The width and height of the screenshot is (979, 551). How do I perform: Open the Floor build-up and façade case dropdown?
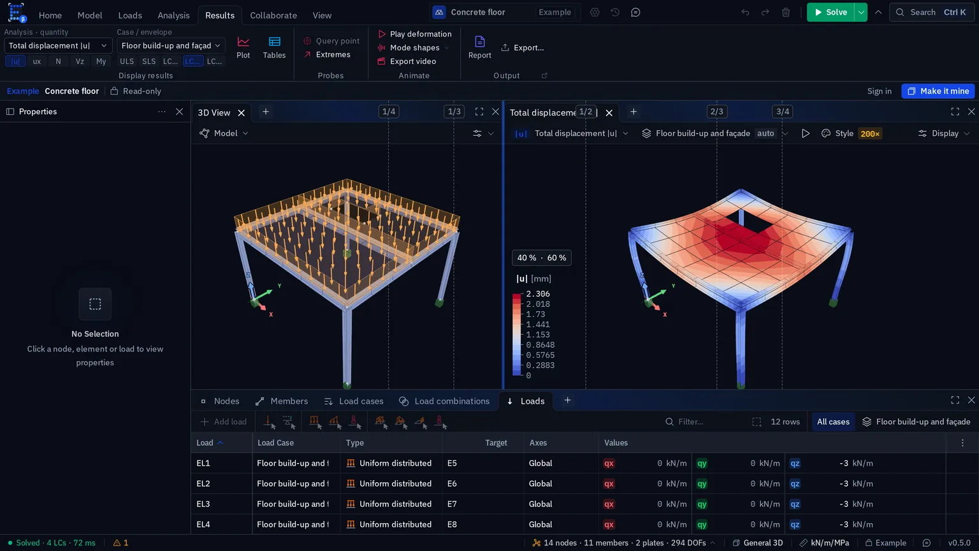(x=171, y=45)
